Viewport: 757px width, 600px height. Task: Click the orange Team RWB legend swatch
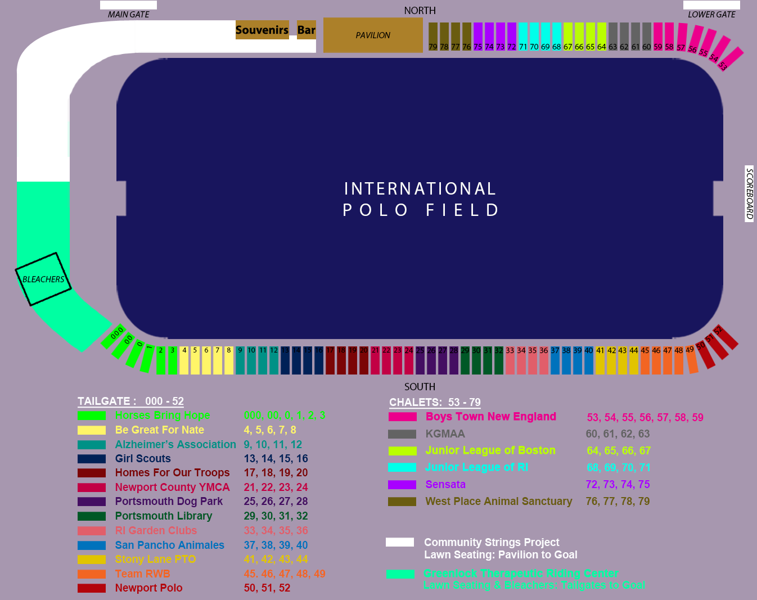[92, 574]
